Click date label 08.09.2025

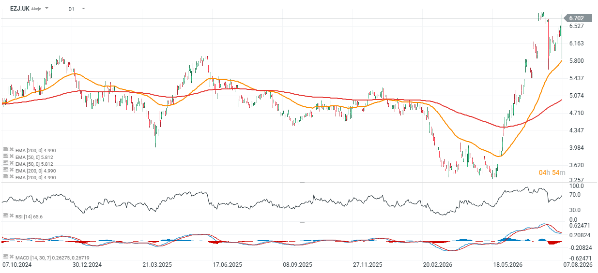tap(298, 265)
